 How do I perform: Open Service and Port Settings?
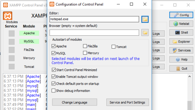[127, 102]
